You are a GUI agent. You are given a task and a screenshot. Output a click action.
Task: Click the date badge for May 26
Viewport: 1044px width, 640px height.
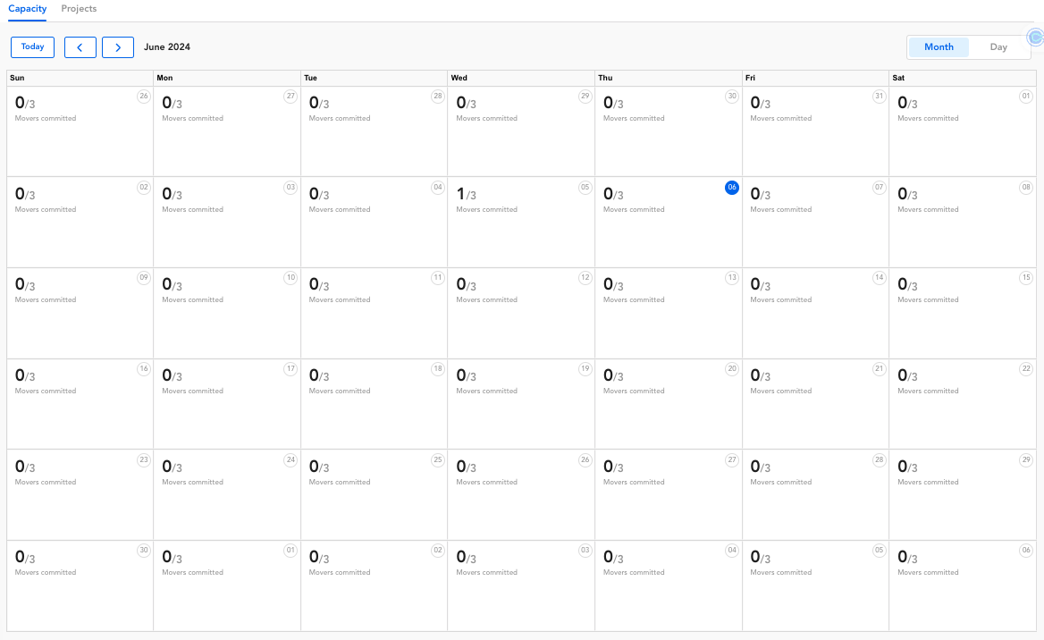pyautogui.click(x=143, y=97)
